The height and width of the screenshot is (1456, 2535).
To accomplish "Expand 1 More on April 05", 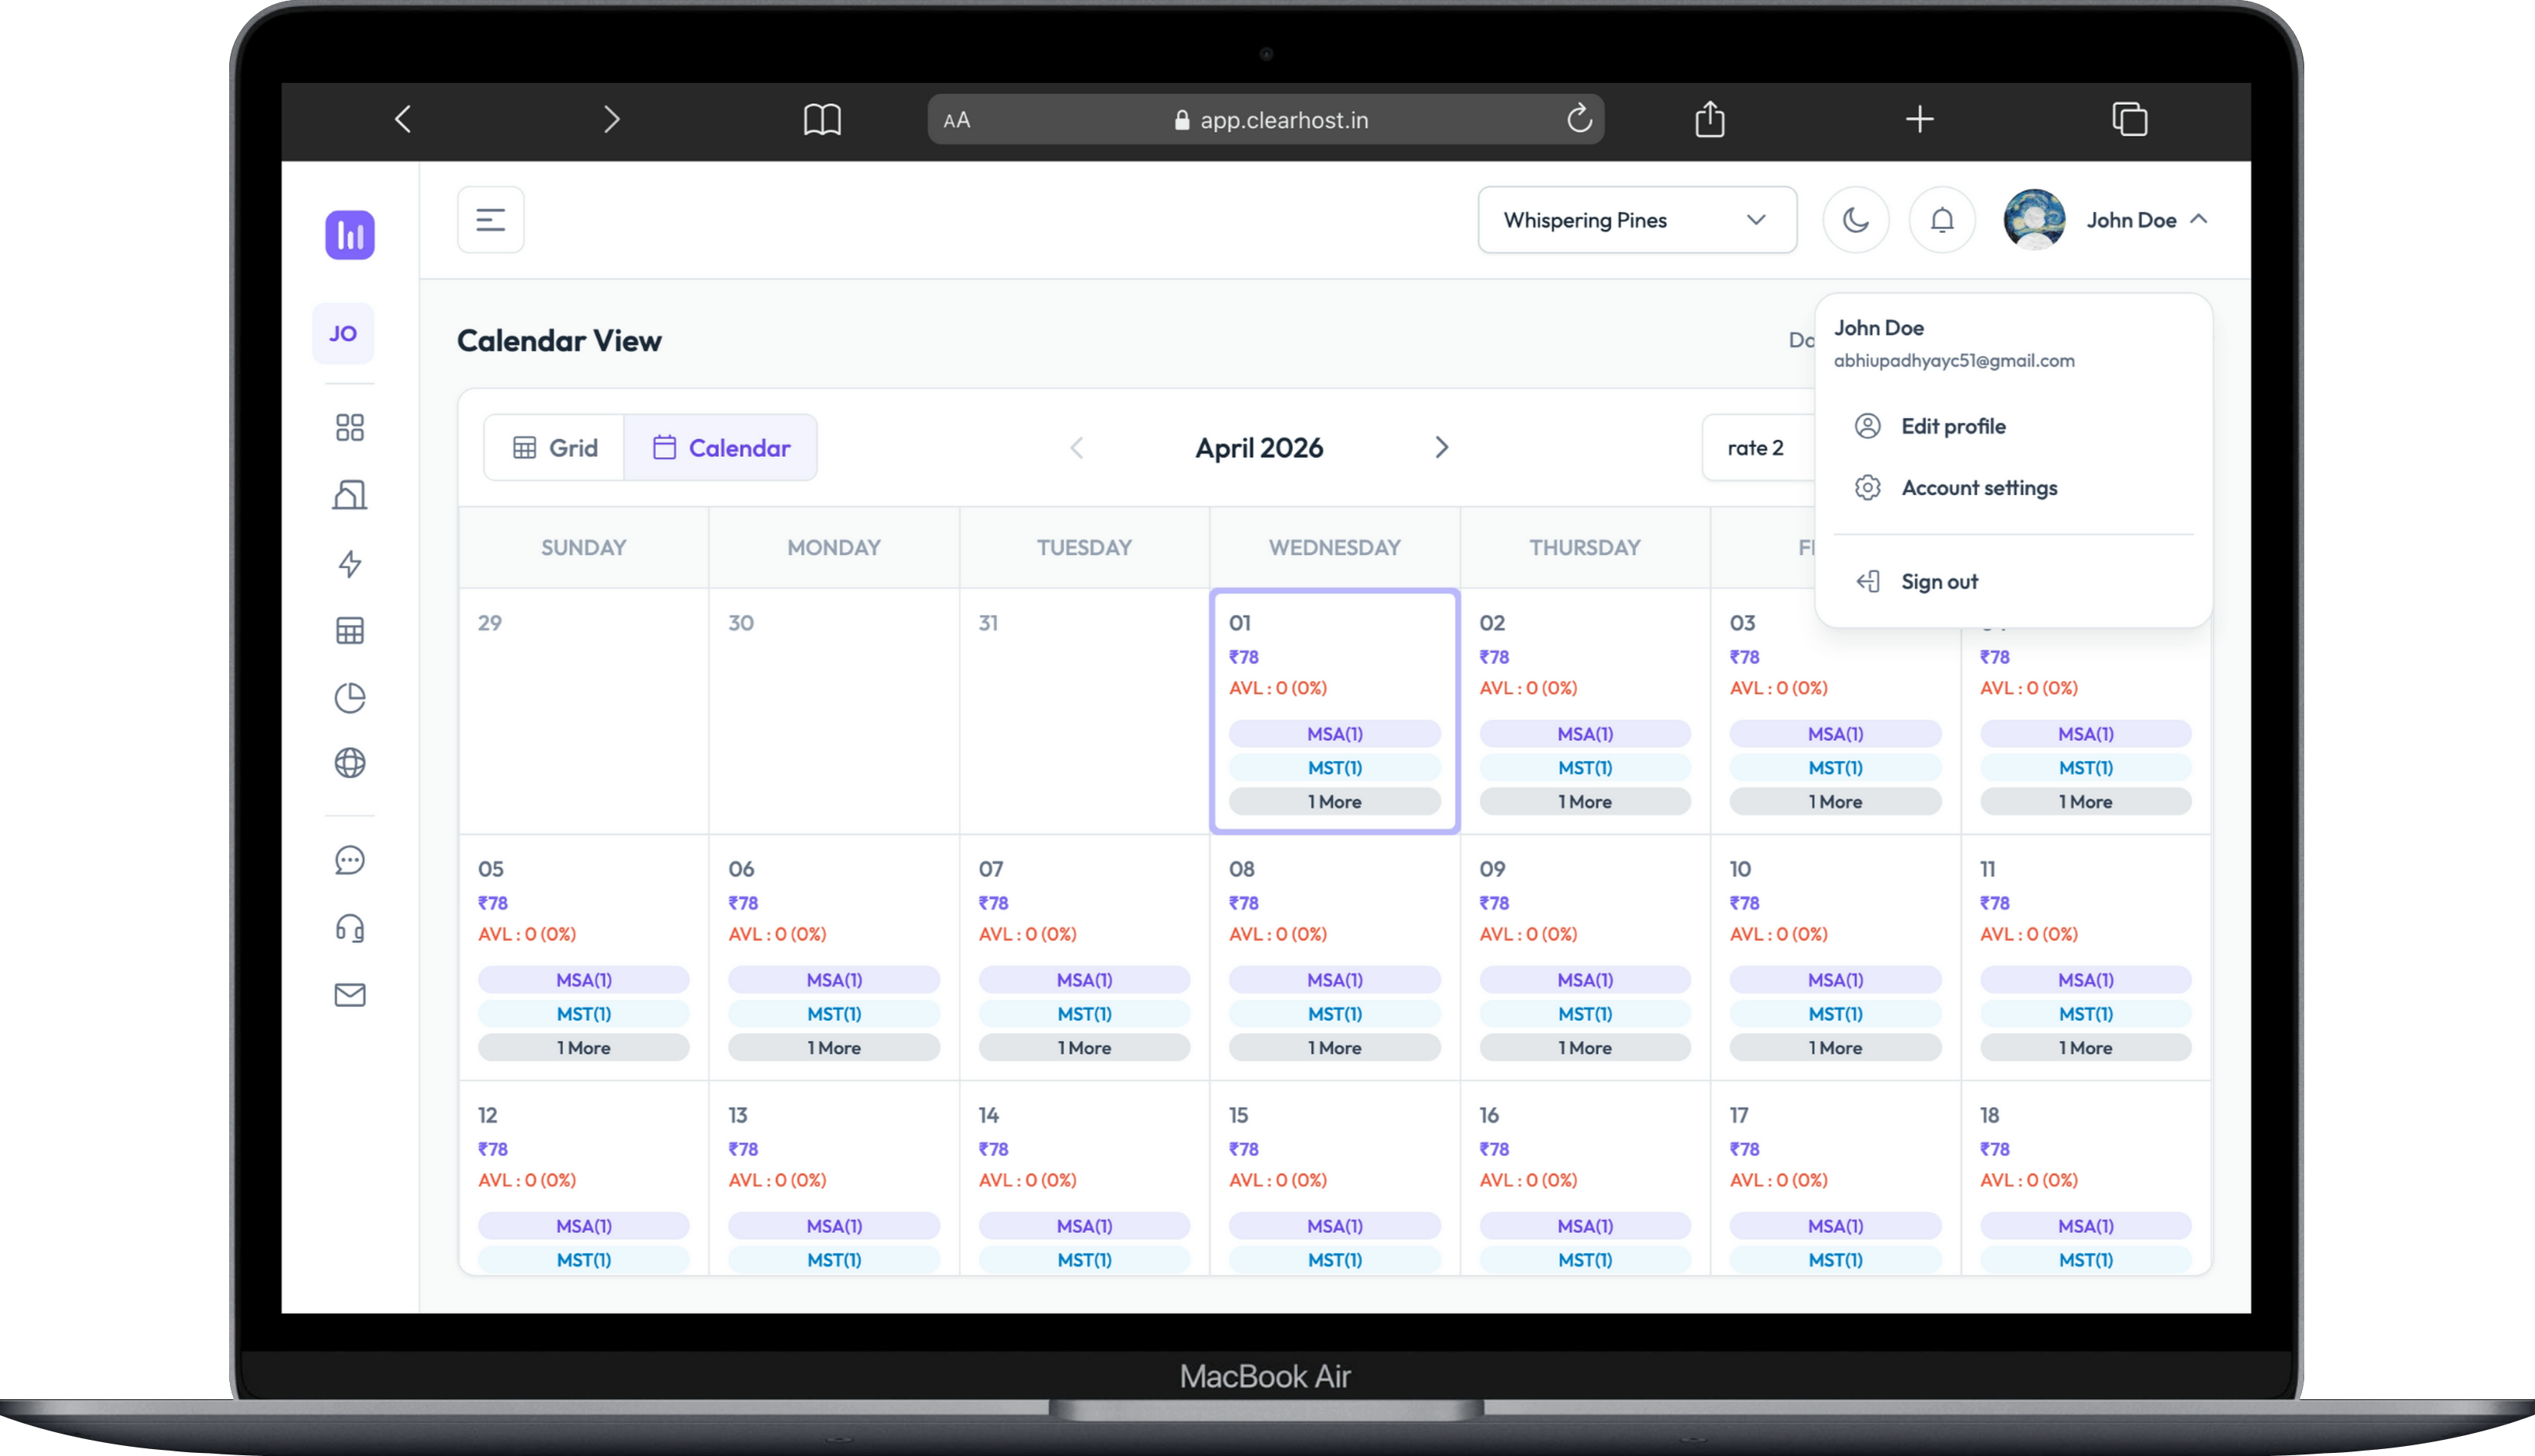I will (x=583, y=1048).
